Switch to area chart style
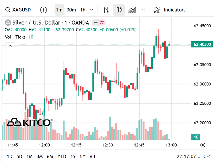 [x=132, y=10]
